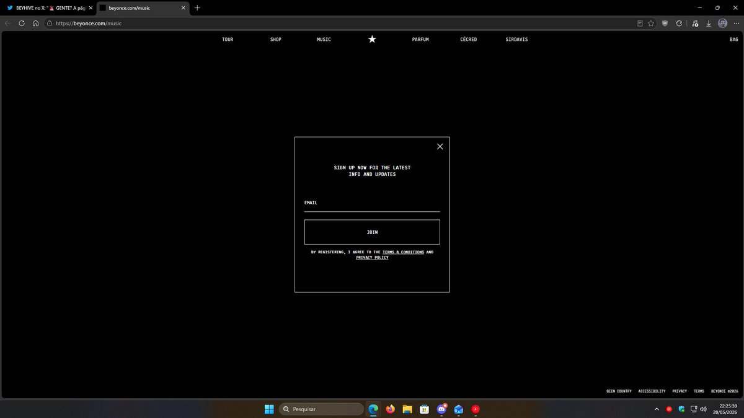Open Microsoft Store from the taskbar

[424, 409]
